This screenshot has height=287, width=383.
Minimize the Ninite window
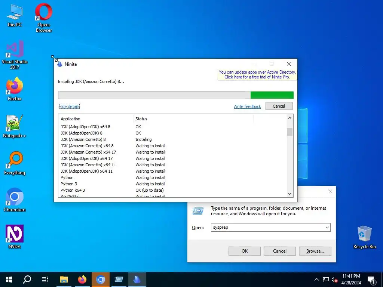pos(254,64)
